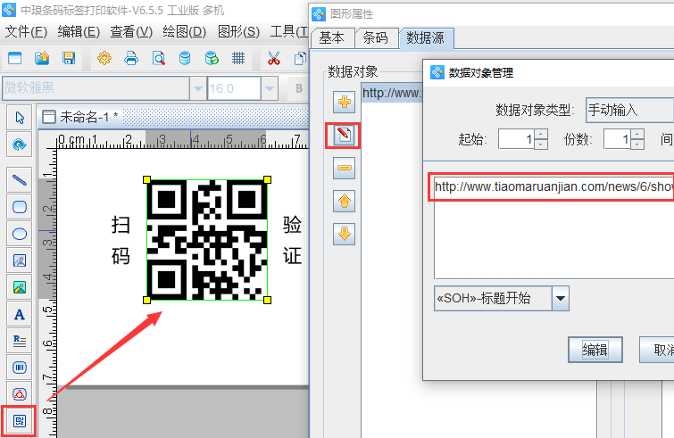This screenshot has width=674, height=438.
Task: Increase the 起始 value with up stepper
Action: (x=541, y=134)
